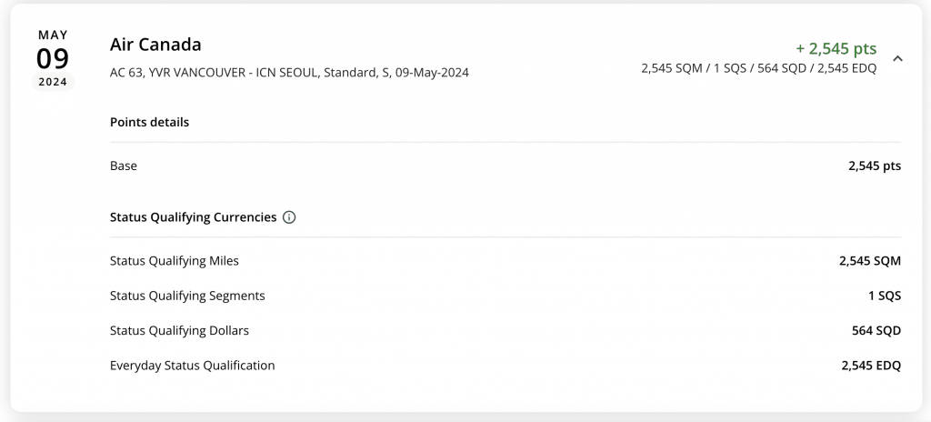Click the large 09 day number

53,58
